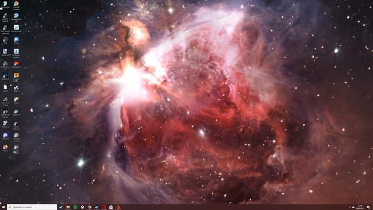
Task: Open the taskbar clock and date
Action: click(360, 207)
